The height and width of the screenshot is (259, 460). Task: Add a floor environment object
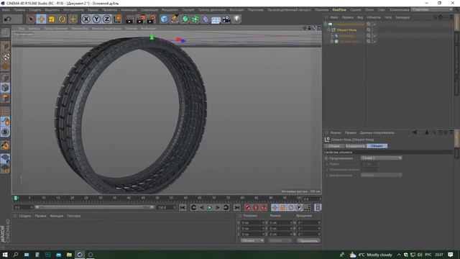pos(216,19)
